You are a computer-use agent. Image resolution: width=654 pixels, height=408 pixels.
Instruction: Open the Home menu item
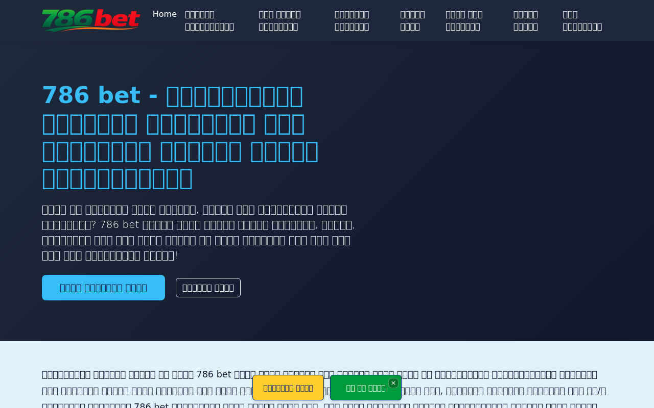coord(165,14)
